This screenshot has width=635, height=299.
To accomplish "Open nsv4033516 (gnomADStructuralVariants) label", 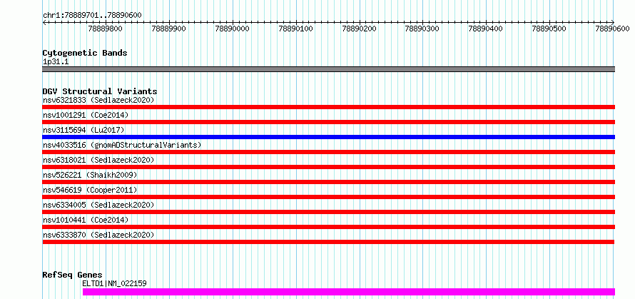I will coord(122,145).
